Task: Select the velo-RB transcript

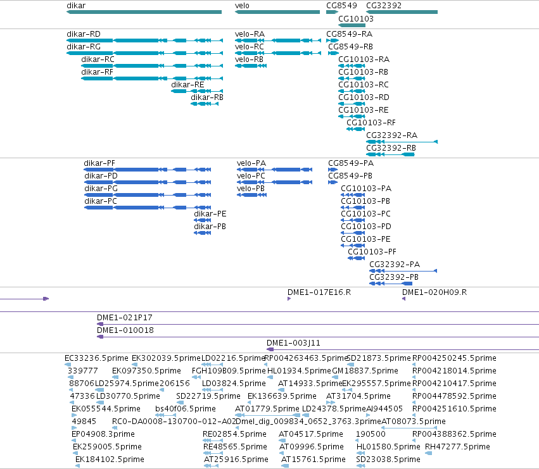Action: (x=251, y=66)
